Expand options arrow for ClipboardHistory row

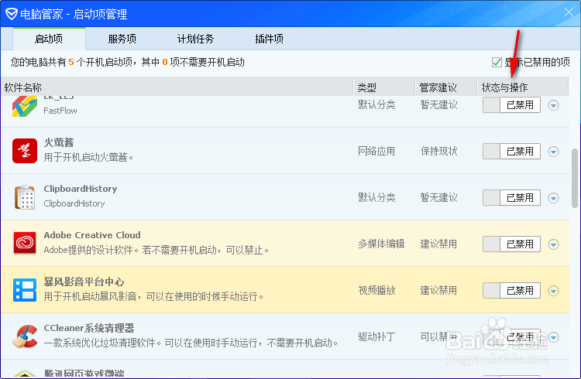click(x=554, y=198)
